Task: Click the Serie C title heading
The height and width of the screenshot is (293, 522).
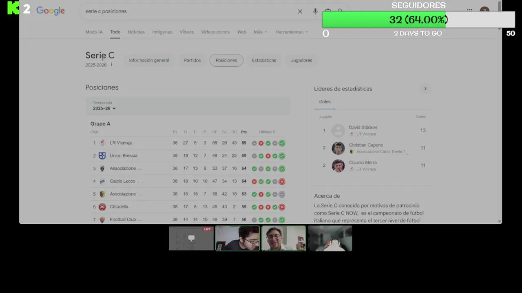Action: click(x=100, y=55)
